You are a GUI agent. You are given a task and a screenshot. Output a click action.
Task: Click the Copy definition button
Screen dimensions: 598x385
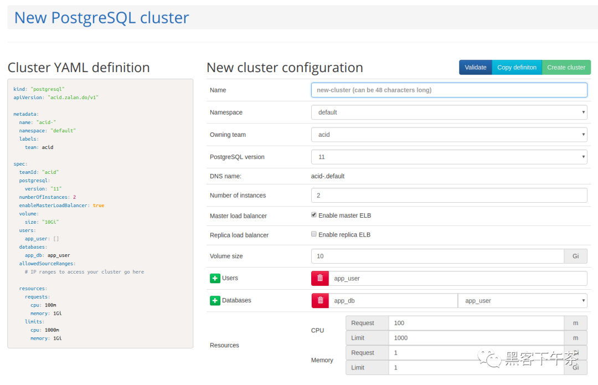pyautogui.click(x=517, y=68)
